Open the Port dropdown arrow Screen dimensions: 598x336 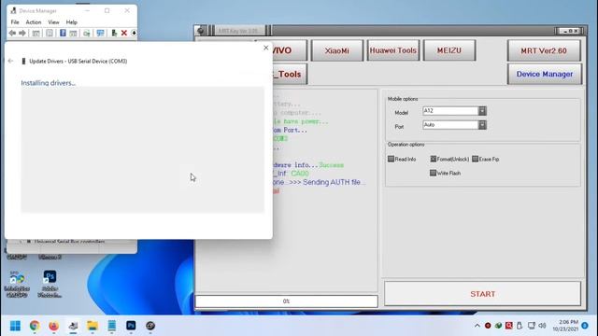(482, 125)
